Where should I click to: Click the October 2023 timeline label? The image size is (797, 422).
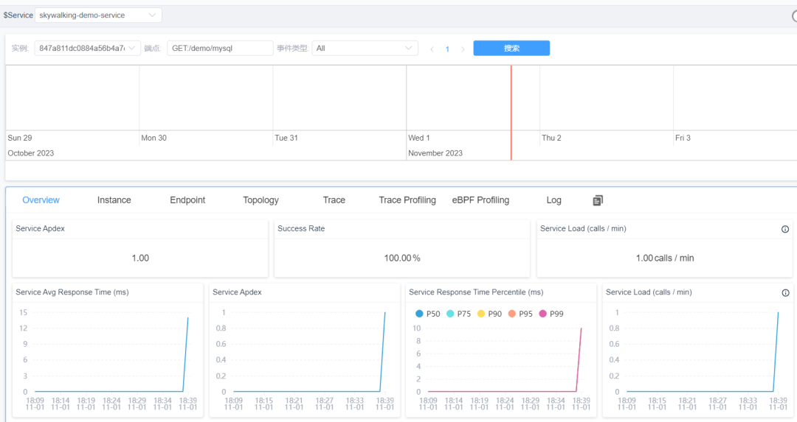[30, 153]
